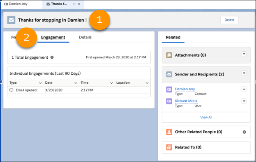This screenshot has height=162, width=256.
Task: Open the Location column sort menu
Action: click(x=147, y=83)
